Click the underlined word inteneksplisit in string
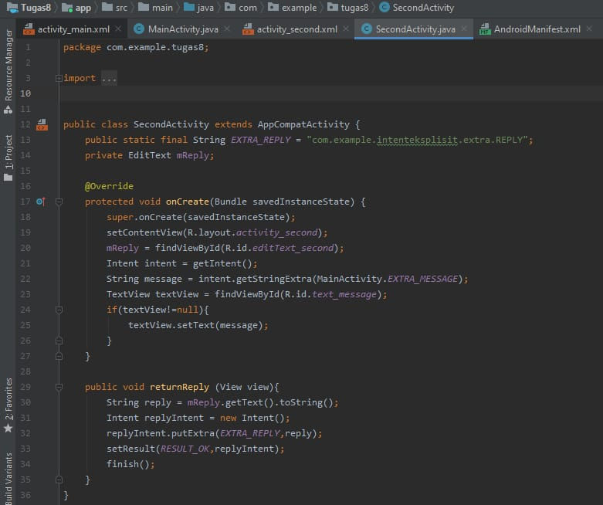The height and width of the screenshot is (505, 603). tap(417, 140)
